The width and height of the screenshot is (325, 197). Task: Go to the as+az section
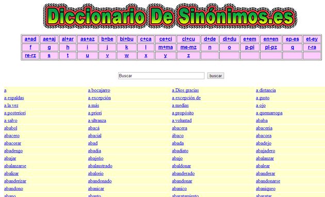88,39
